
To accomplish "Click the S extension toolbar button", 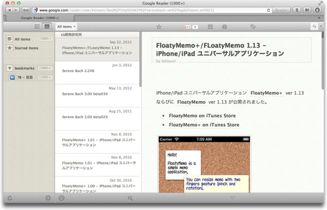I will pyautogui.click(x=297, y=10).
